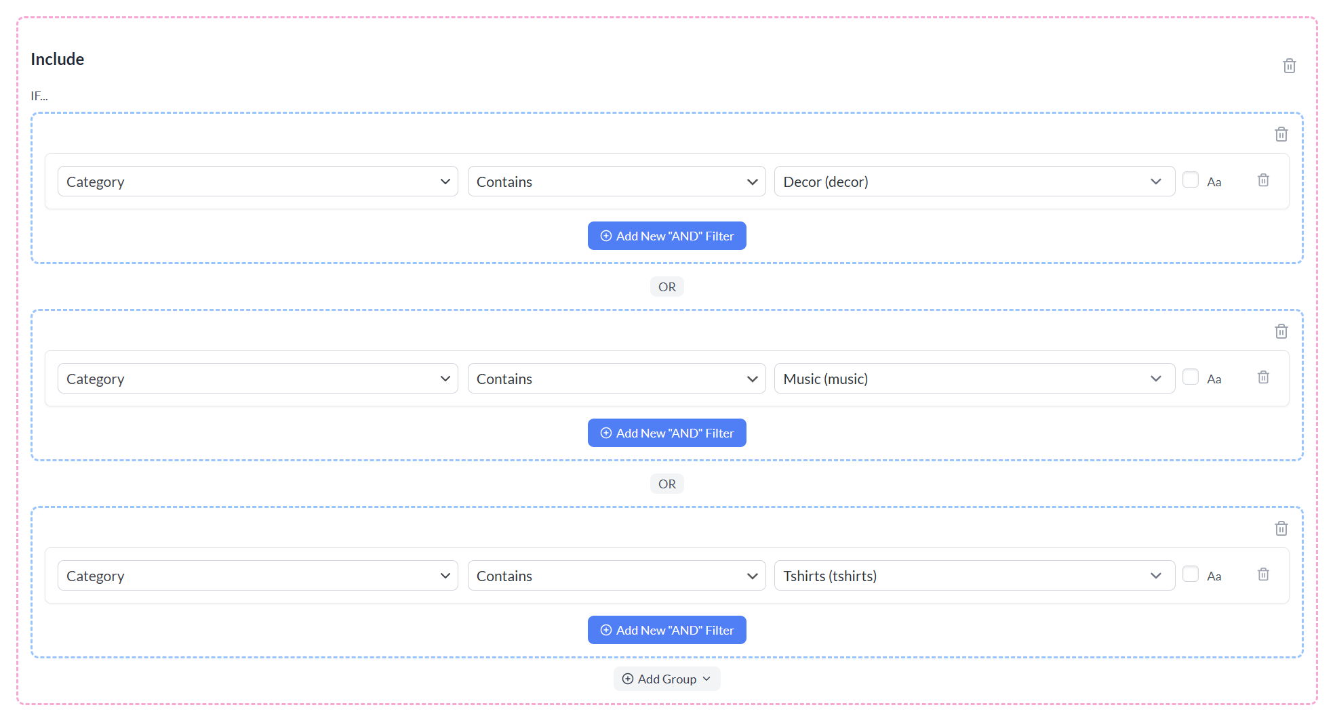Delete the entire Include block via trash icon
1335x720 pixels.
[1289, 66]
